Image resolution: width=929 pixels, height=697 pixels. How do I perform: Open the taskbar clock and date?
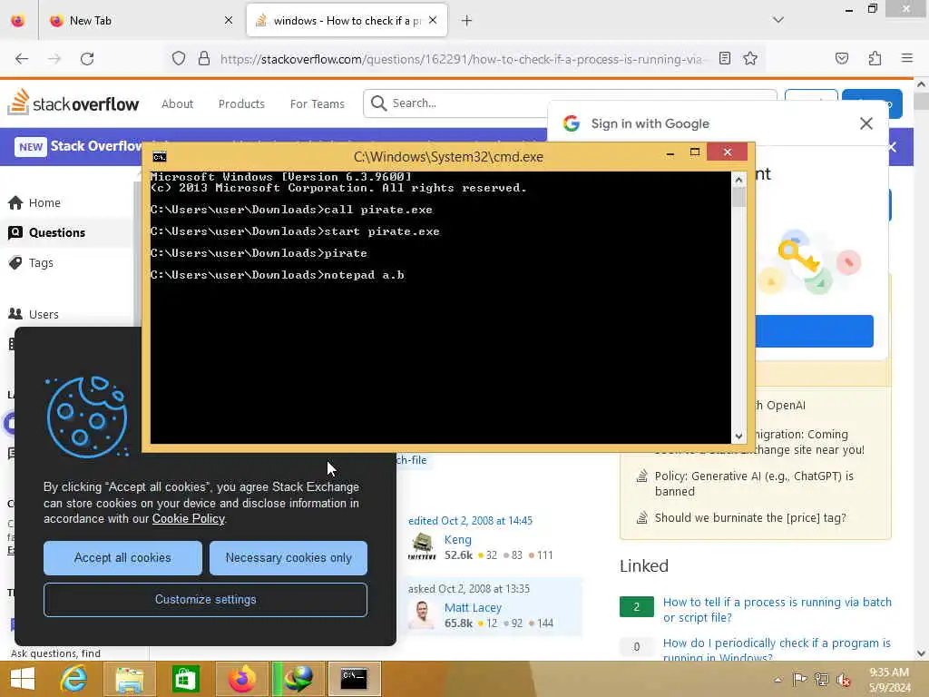click(889, 680)
